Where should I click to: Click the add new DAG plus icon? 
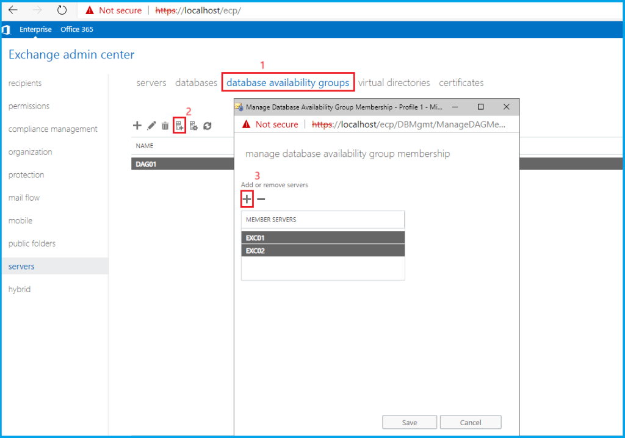click(x=137, y=126)
